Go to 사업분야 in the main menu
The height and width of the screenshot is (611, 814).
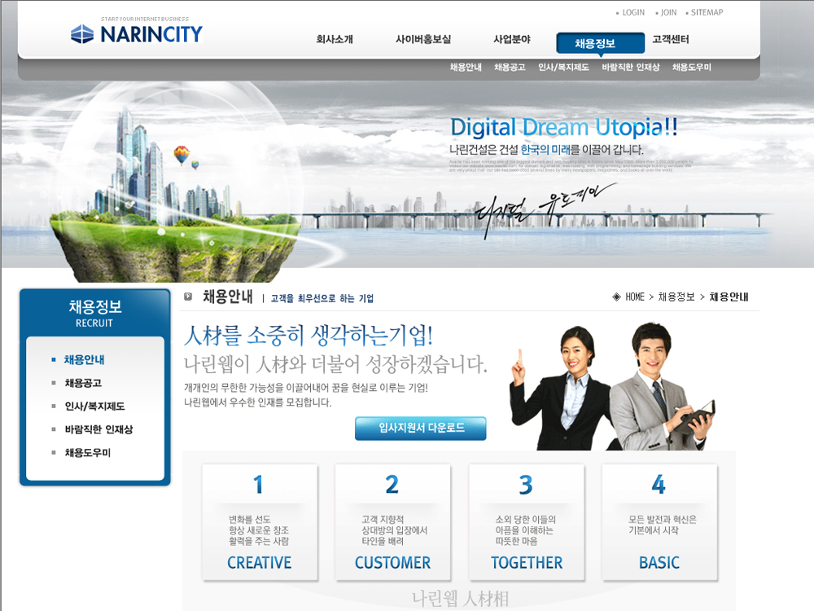pyautogui.click(x=511, y=40)
